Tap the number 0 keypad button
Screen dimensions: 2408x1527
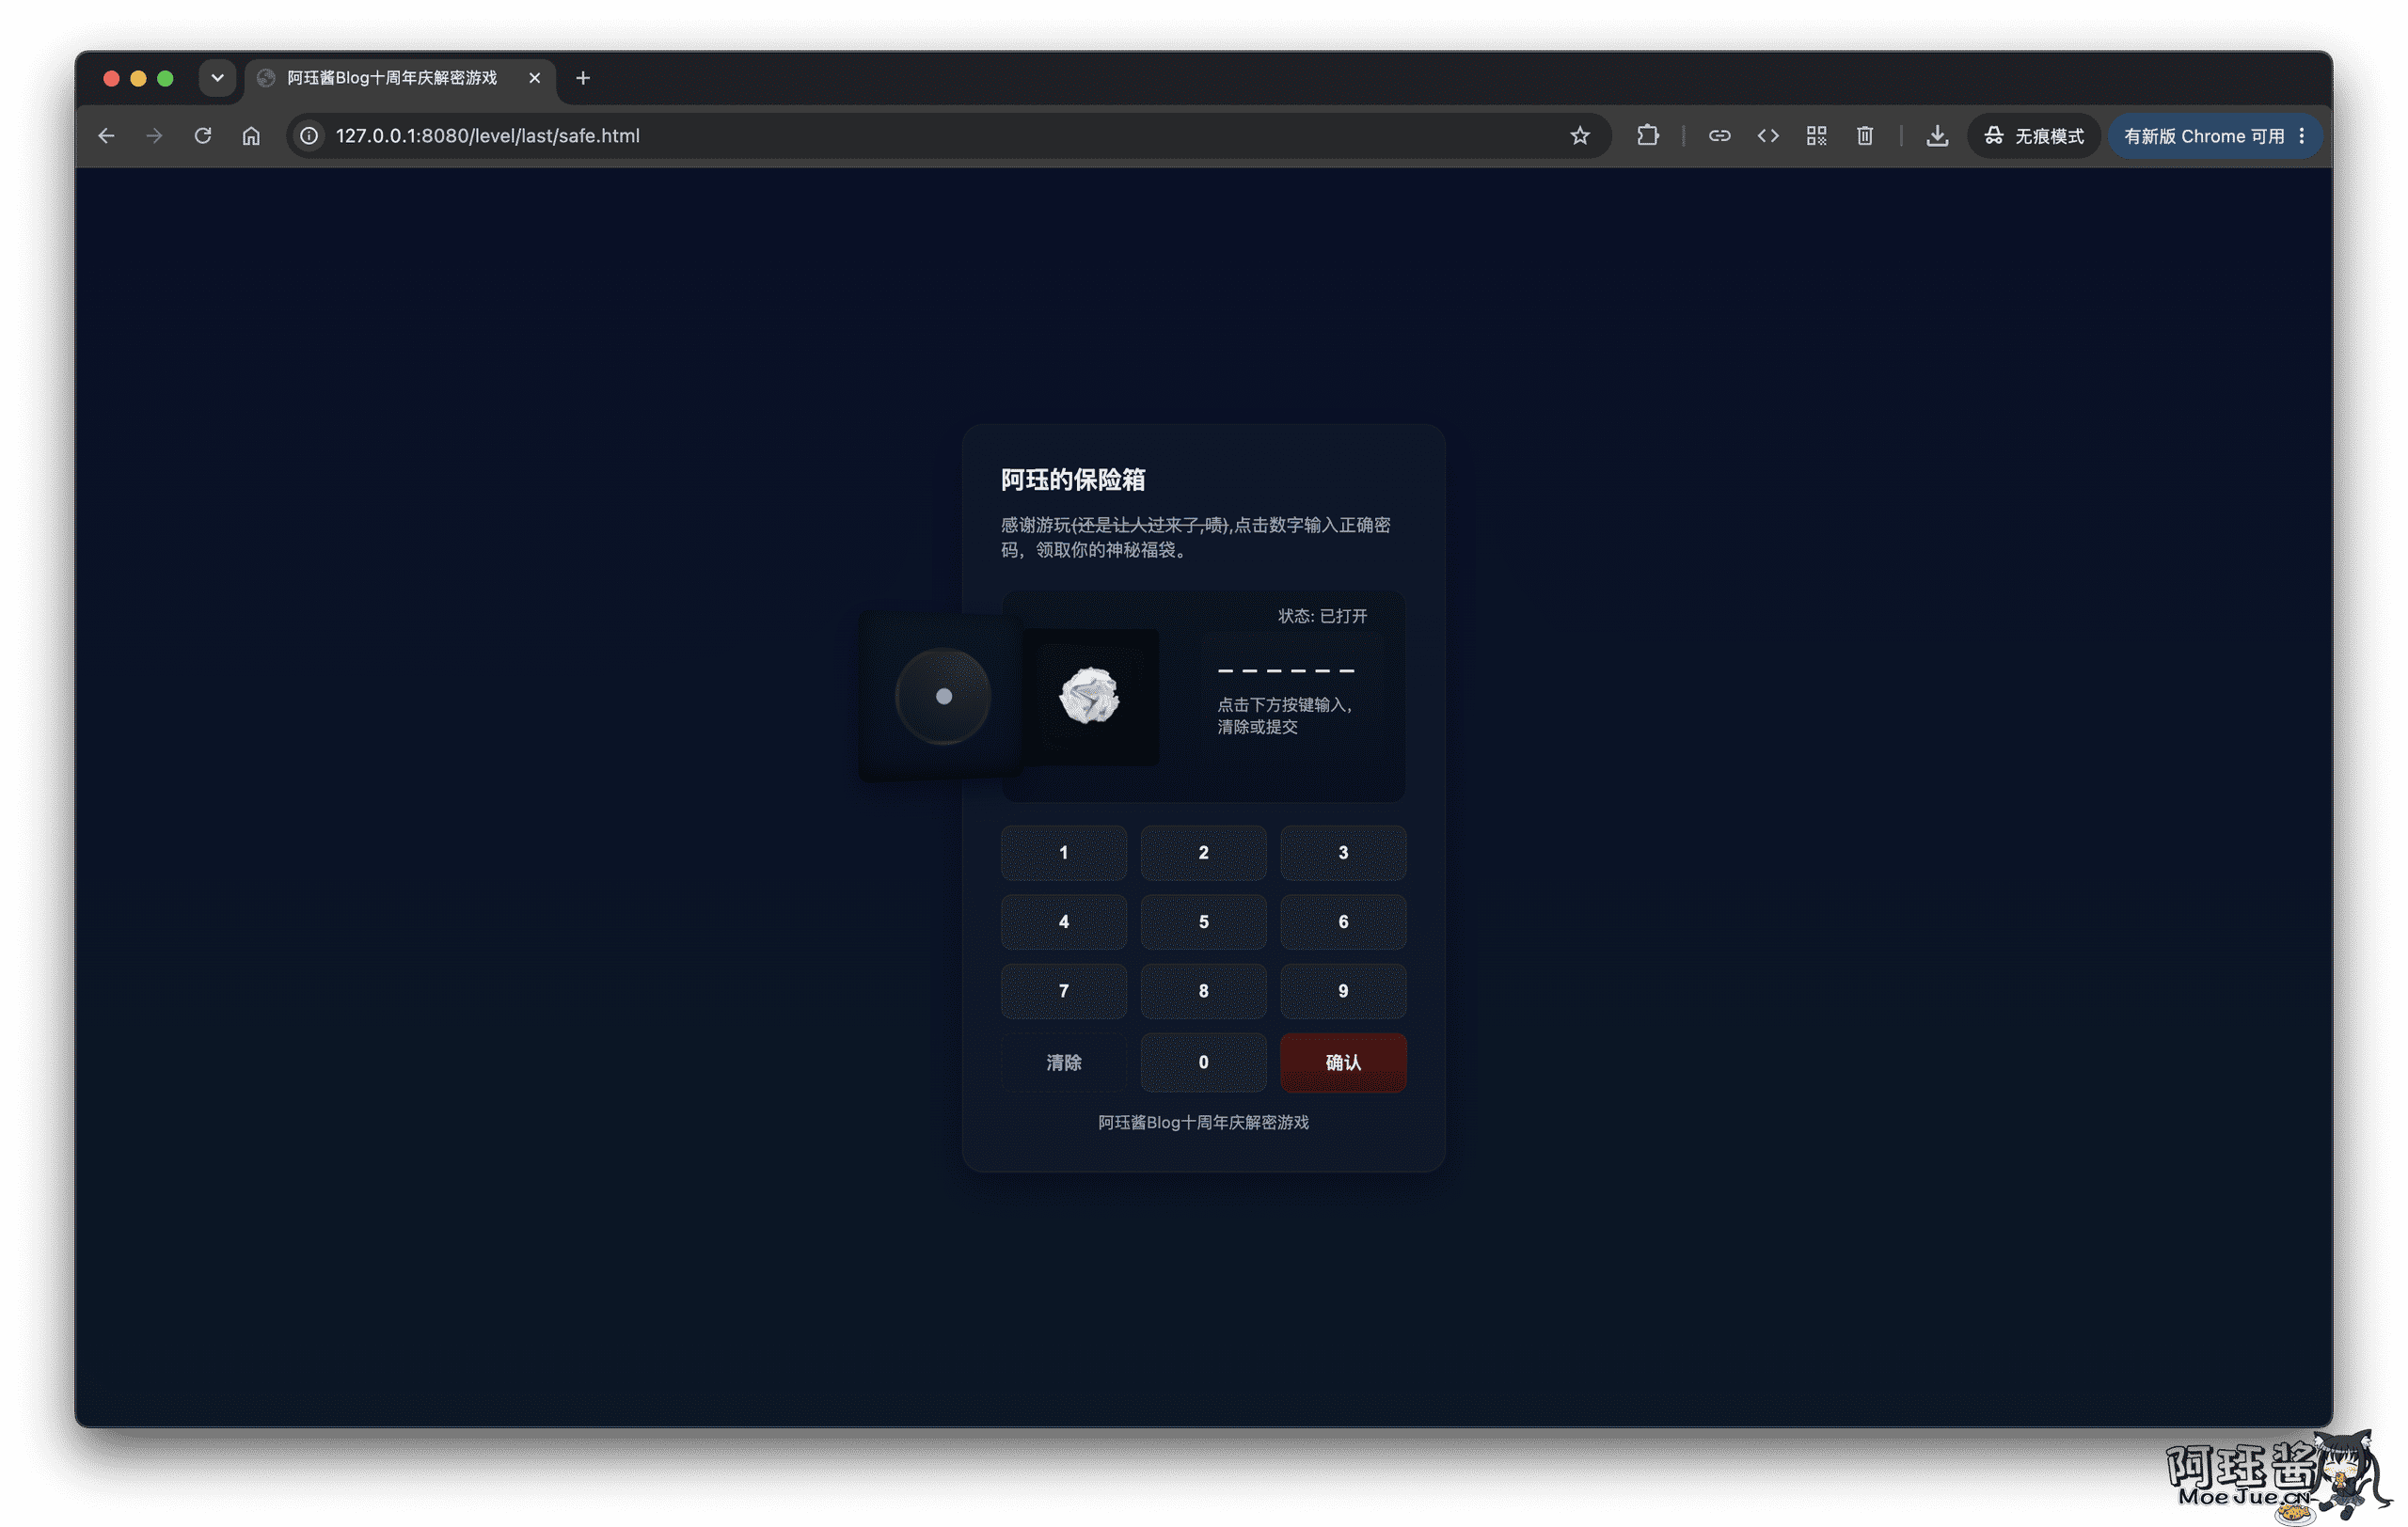(x=1204, y=1063)
